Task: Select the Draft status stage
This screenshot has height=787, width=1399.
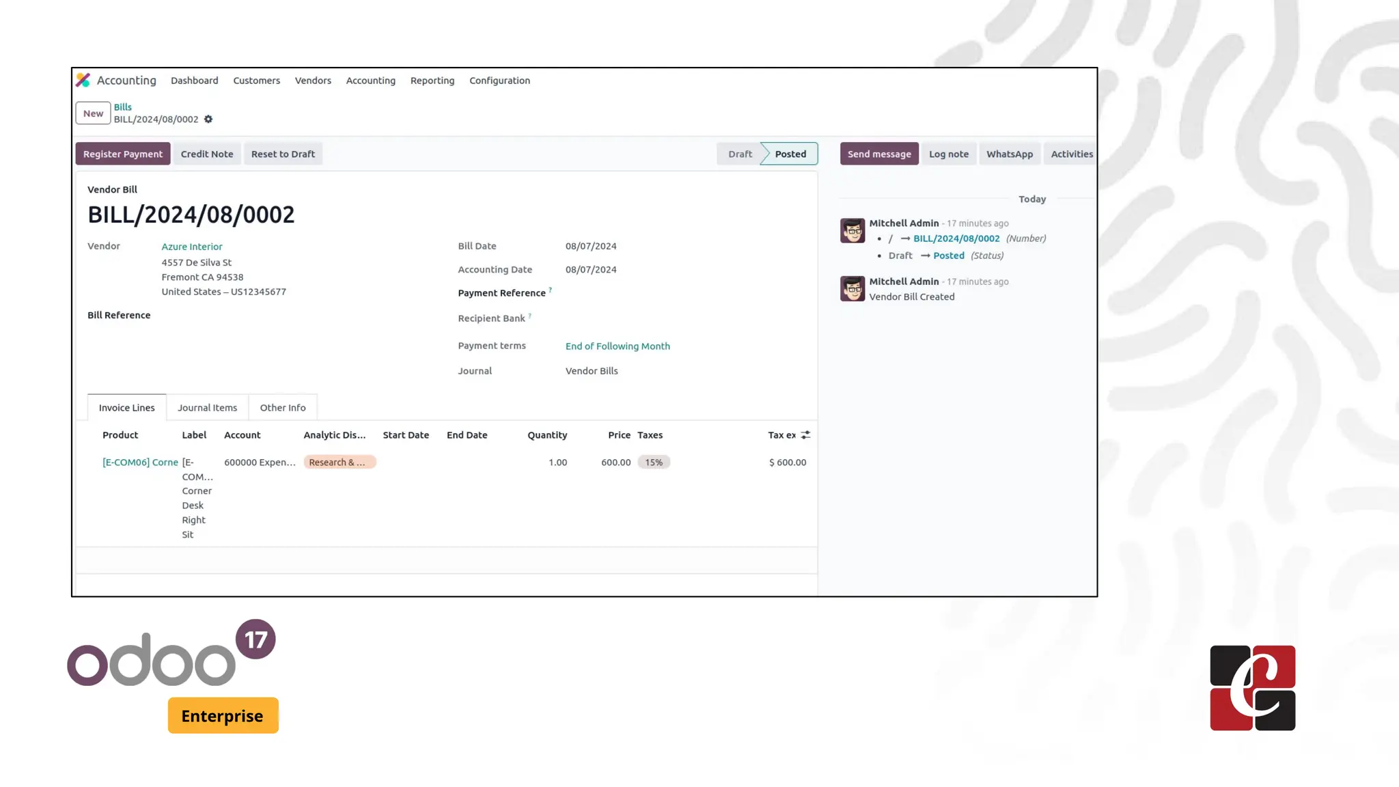Action: (739, 154)
